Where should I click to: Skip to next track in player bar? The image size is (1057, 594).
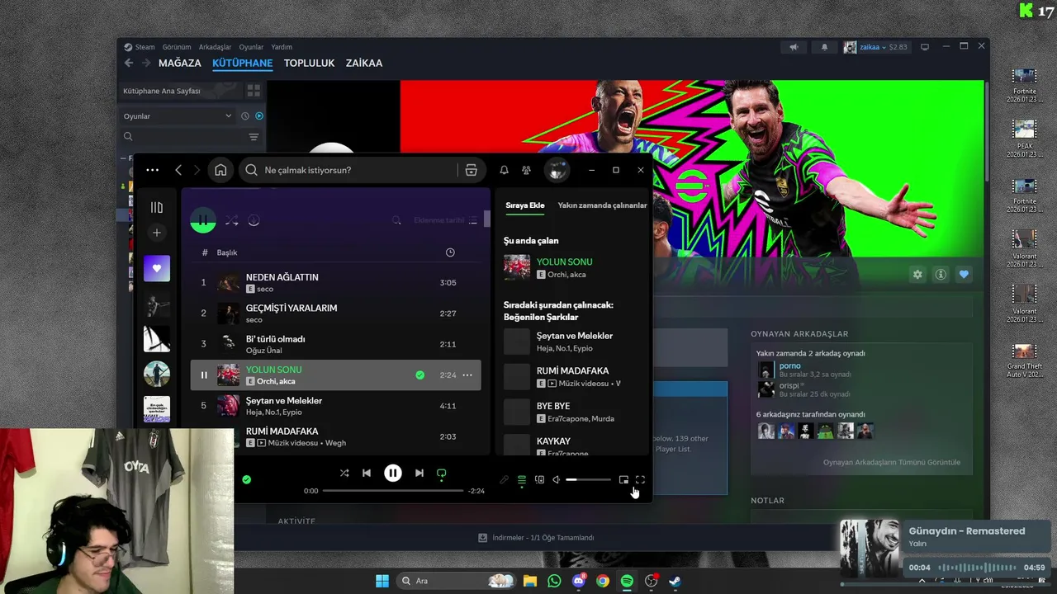click(419, 474)
